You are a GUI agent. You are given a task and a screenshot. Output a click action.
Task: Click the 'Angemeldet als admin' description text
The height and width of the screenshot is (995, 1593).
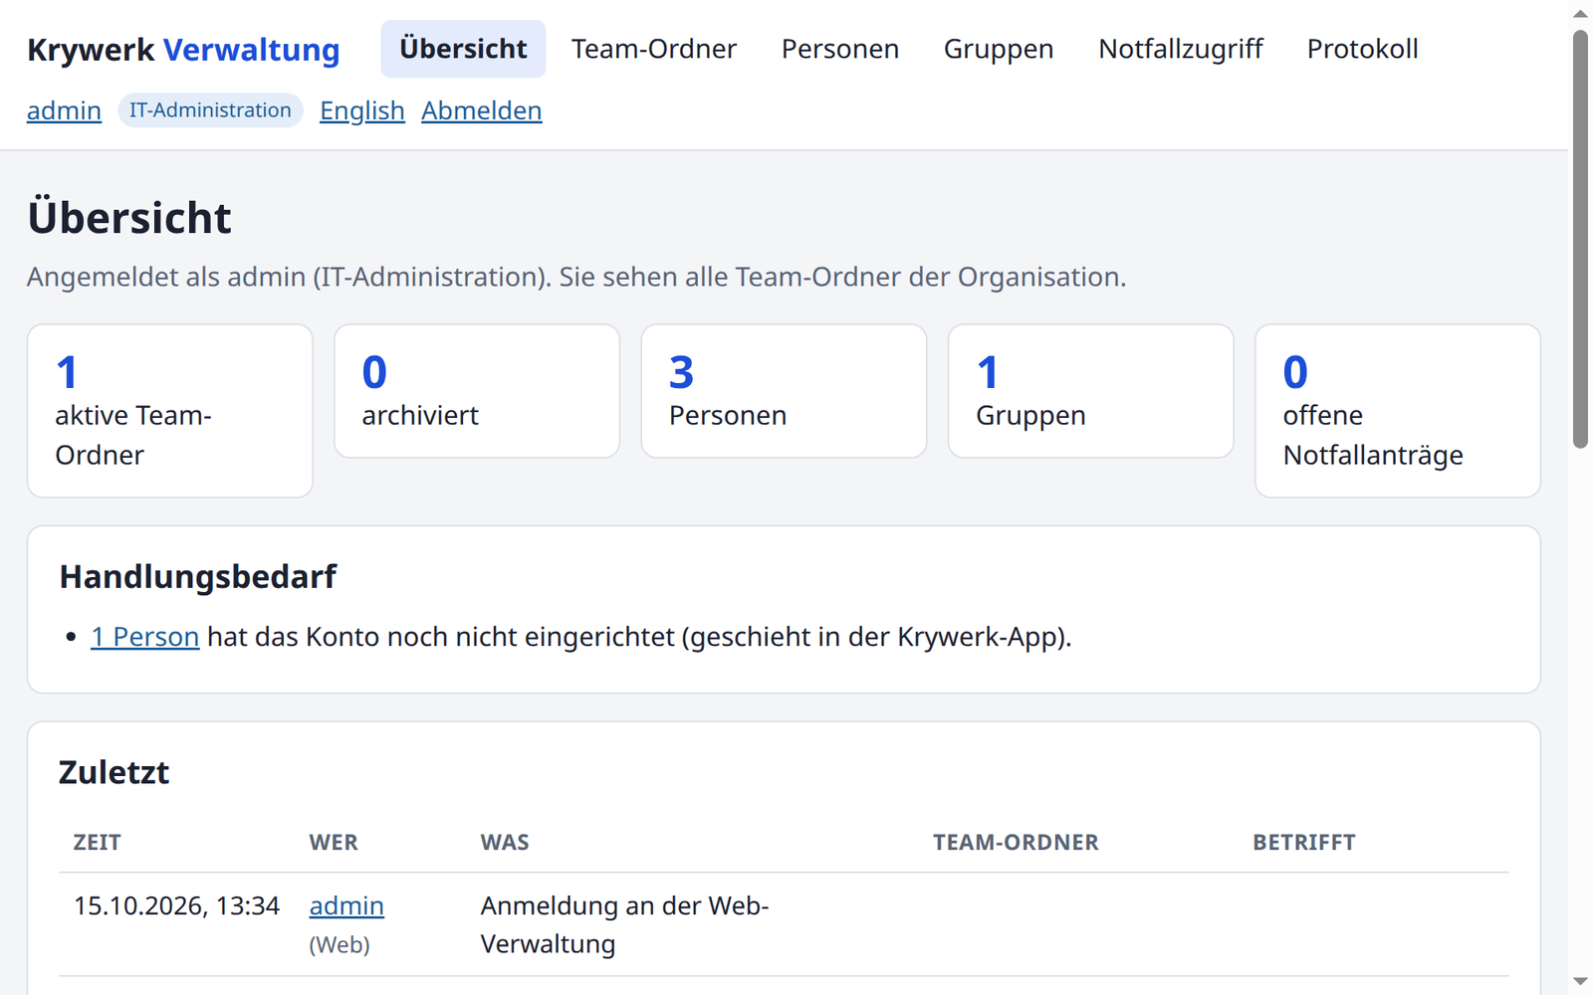[x=576, y=277]
